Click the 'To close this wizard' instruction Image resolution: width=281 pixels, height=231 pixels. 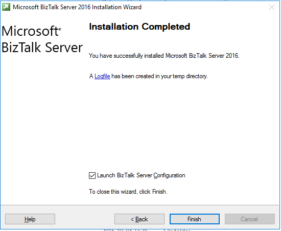point(128,192)
